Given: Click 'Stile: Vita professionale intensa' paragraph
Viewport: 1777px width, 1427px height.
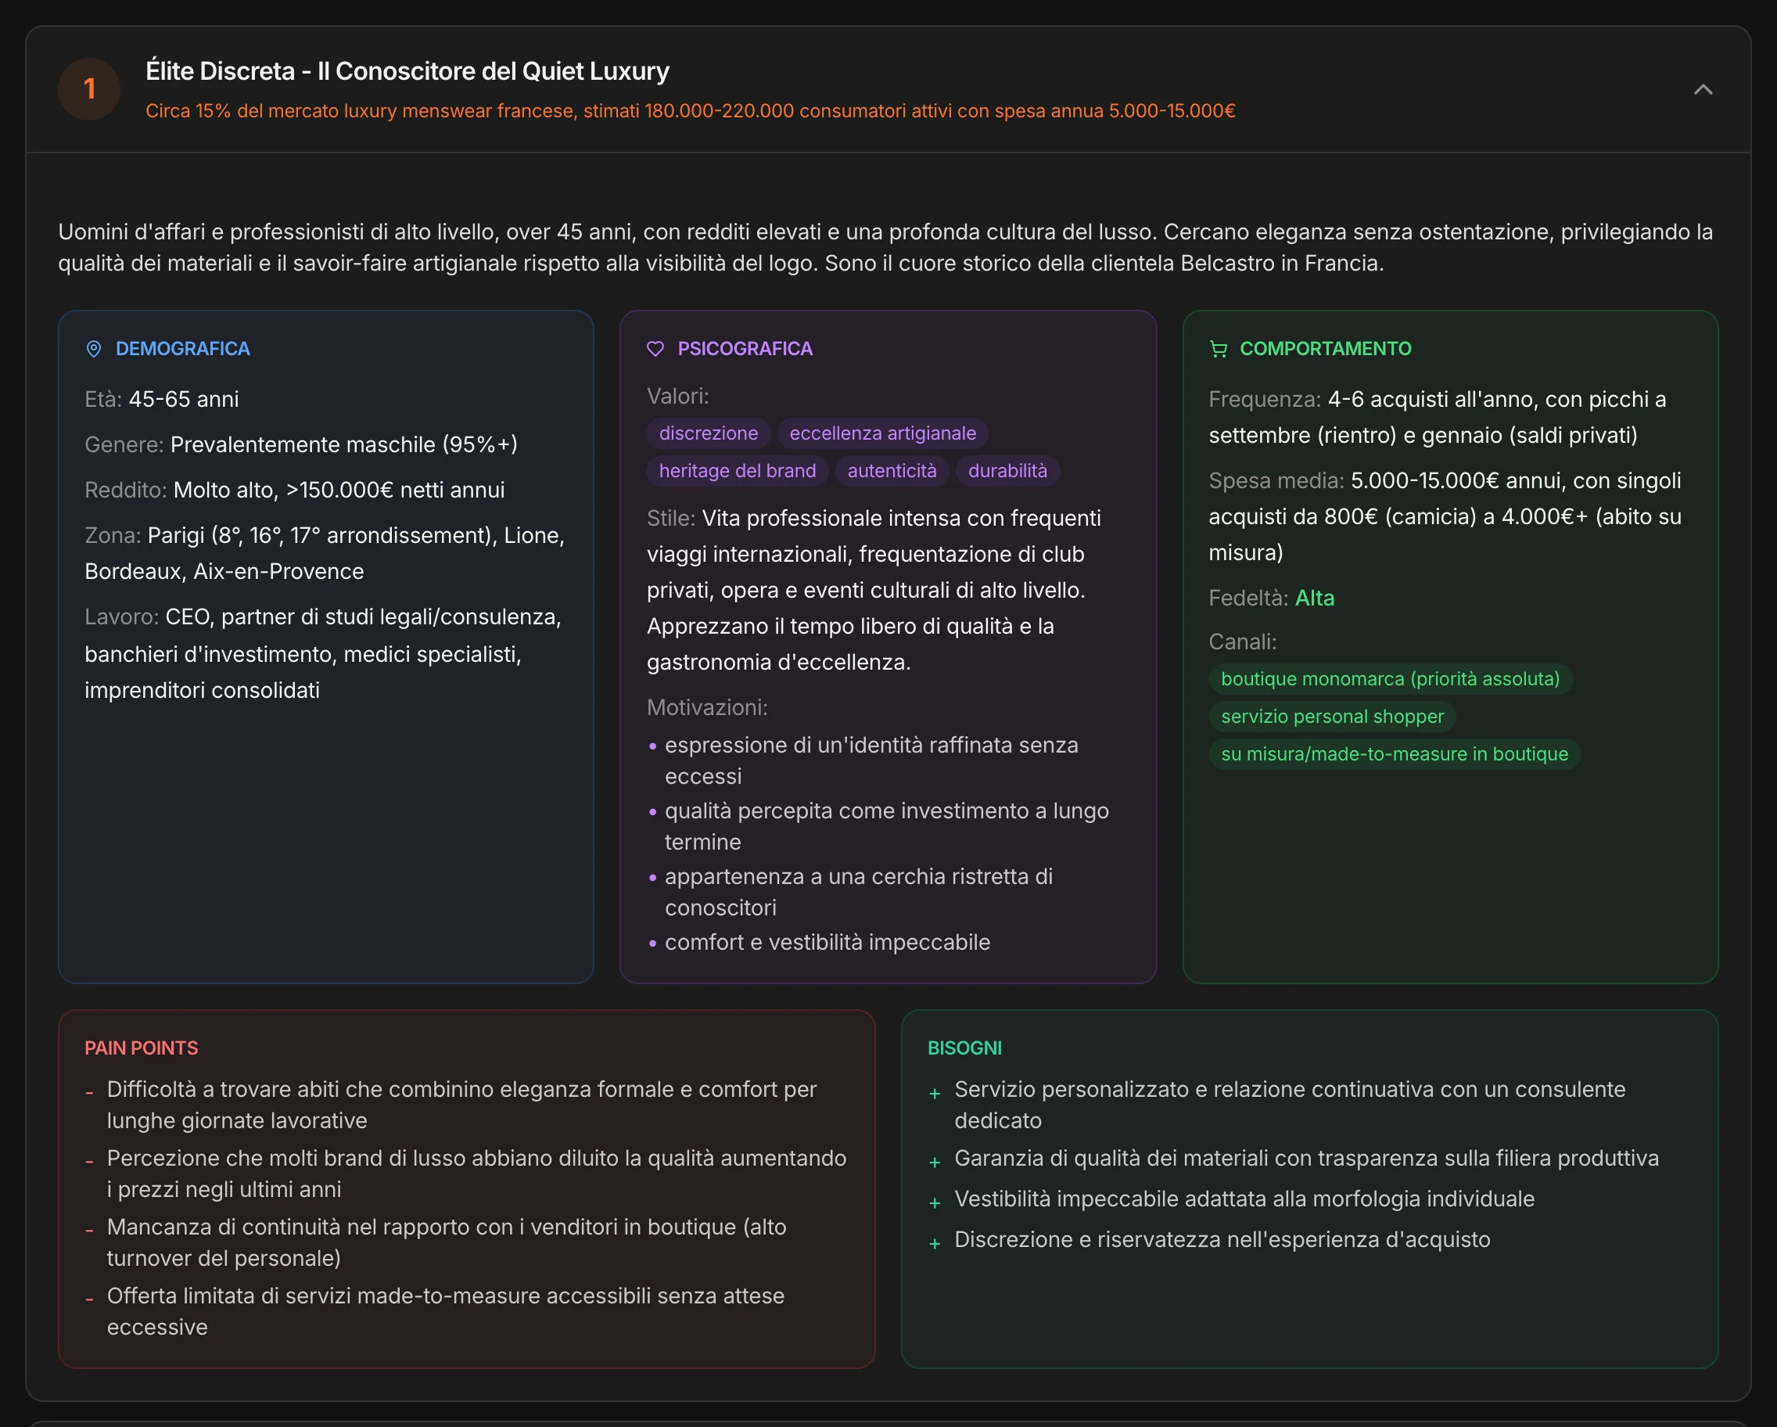Looking at the screenshot, I should (874, 590).
